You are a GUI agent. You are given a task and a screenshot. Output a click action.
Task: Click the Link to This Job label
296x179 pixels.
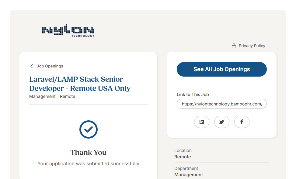click(193, 95)
